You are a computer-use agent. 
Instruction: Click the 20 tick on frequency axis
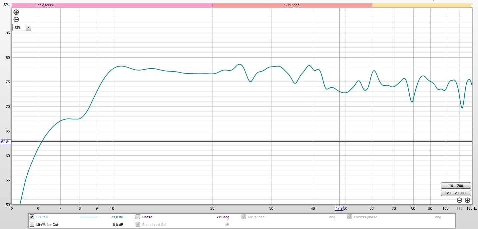pos(213,208)
